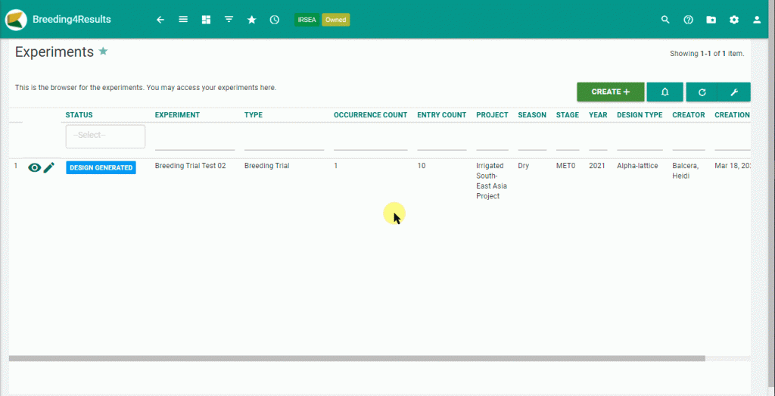Screen dimensions: 775x396
Task: Open recently used clock icon
Action: coord(275,20)
